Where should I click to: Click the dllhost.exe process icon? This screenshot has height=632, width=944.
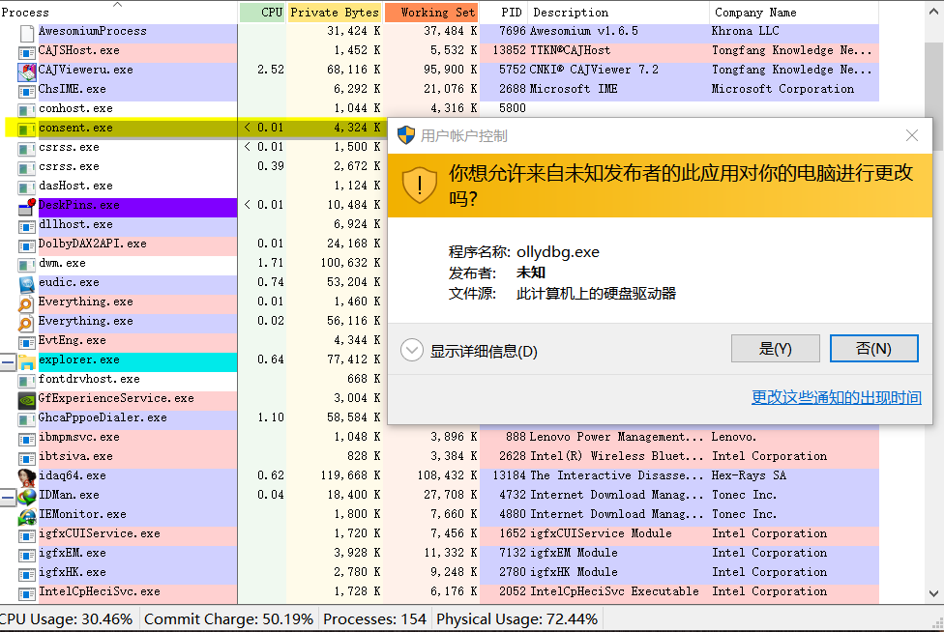[x=26, y=226]
